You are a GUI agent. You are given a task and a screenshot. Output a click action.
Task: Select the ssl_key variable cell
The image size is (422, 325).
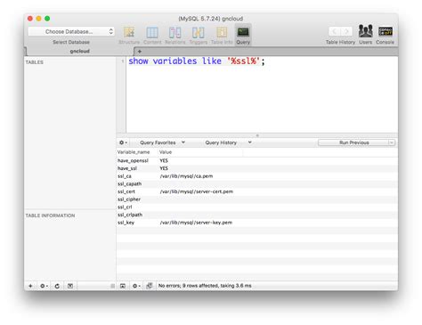coord(126,223)
